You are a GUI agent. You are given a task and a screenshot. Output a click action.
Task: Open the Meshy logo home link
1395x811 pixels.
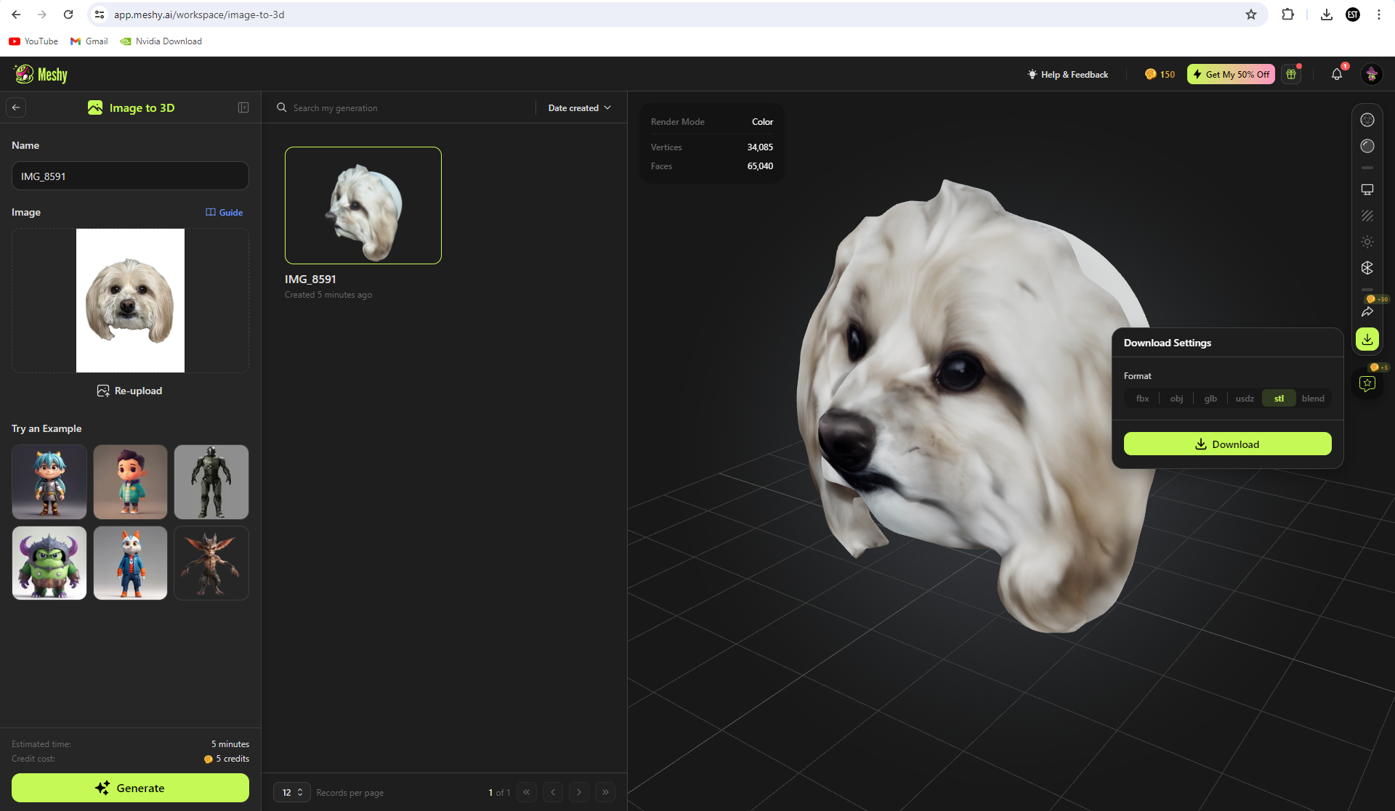[41, 74]
